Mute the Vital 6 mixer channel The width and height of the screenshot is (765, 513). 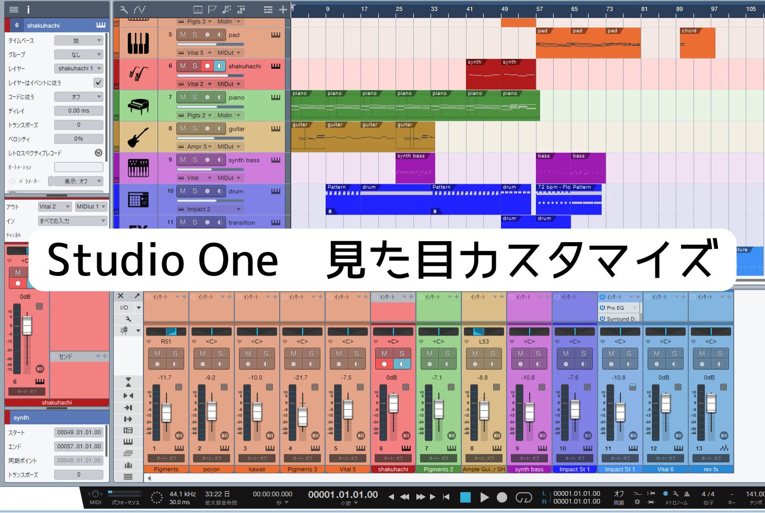[656, 353]
